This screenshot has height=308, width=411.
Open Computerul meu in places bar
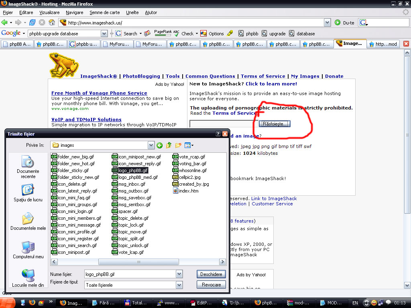28,250
